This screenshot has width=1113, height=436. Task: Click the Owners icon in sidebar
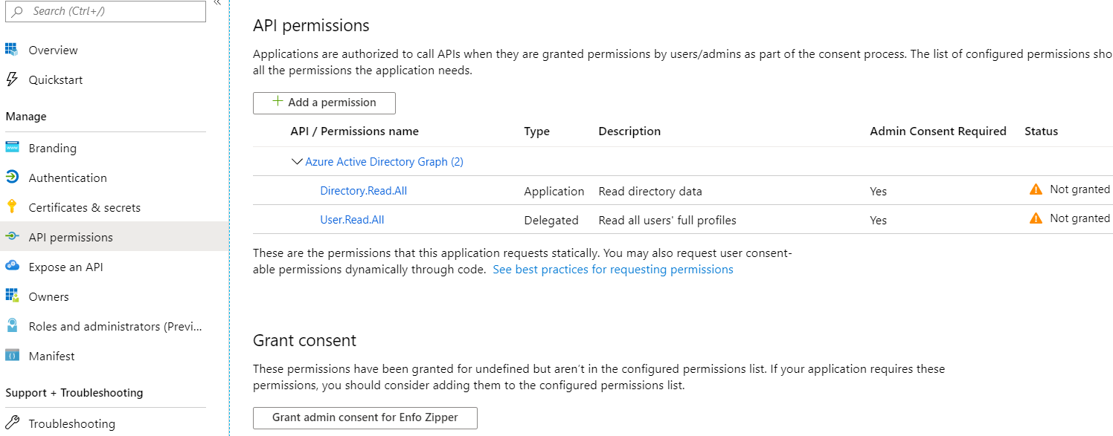click(x=11, y=296)
